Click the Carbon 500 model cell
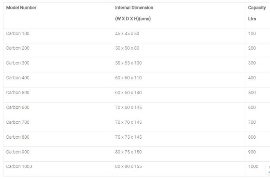 tap(18, 93)
